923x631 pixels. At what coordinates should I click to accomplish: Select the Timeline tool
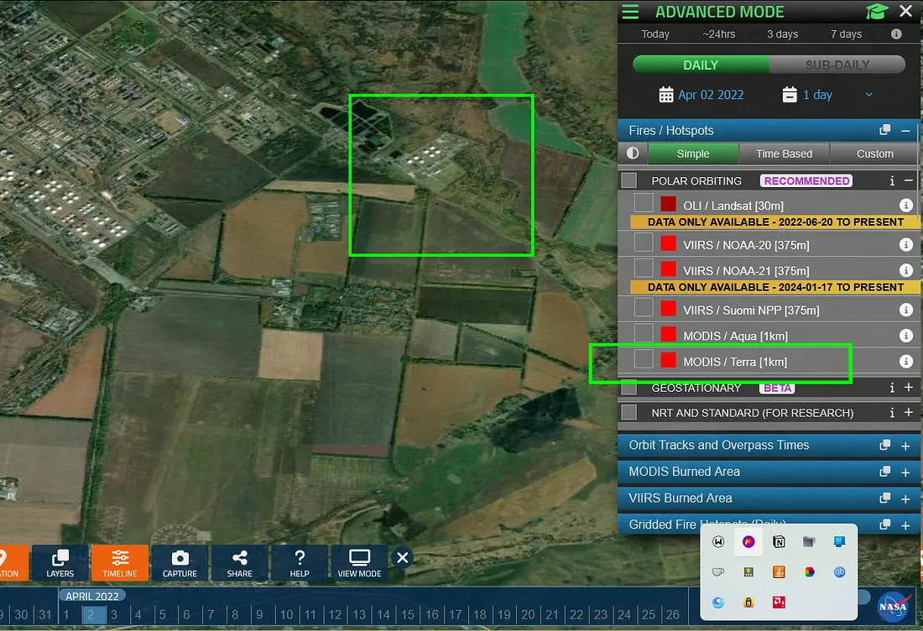coord(119,562)
